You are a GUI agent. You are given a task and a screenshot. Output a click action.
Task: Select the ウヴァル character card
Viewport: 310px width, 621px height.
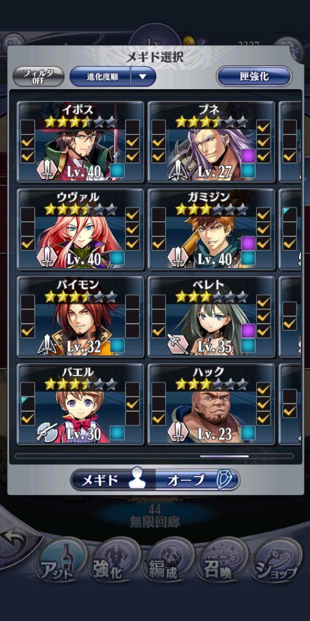coord(81,230)
